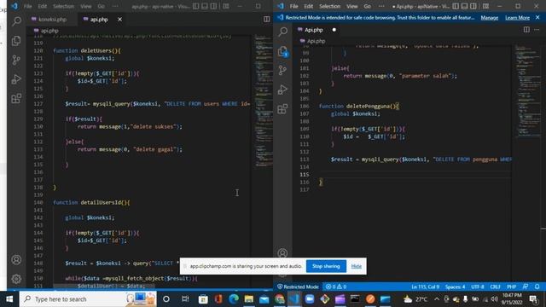Select api.php tab in left window
The image size is (546, 307).
(99, 19)
